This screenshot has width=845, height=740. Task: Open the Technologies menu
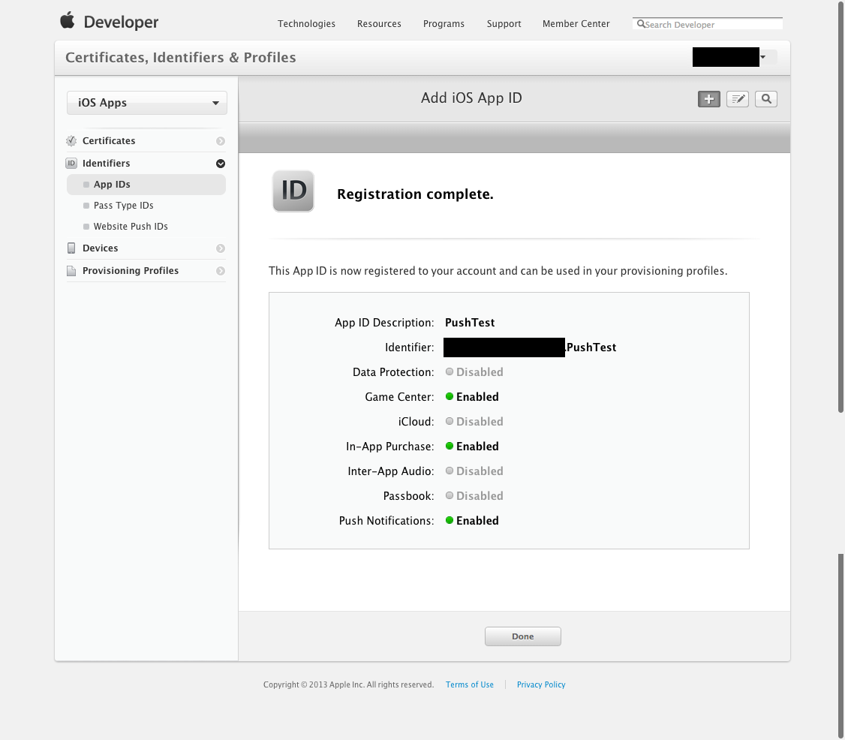pos(306,24)
